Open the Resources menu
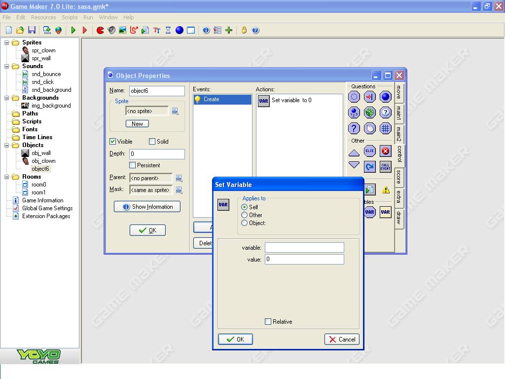505x379 pixels. [x=43, y=17]
